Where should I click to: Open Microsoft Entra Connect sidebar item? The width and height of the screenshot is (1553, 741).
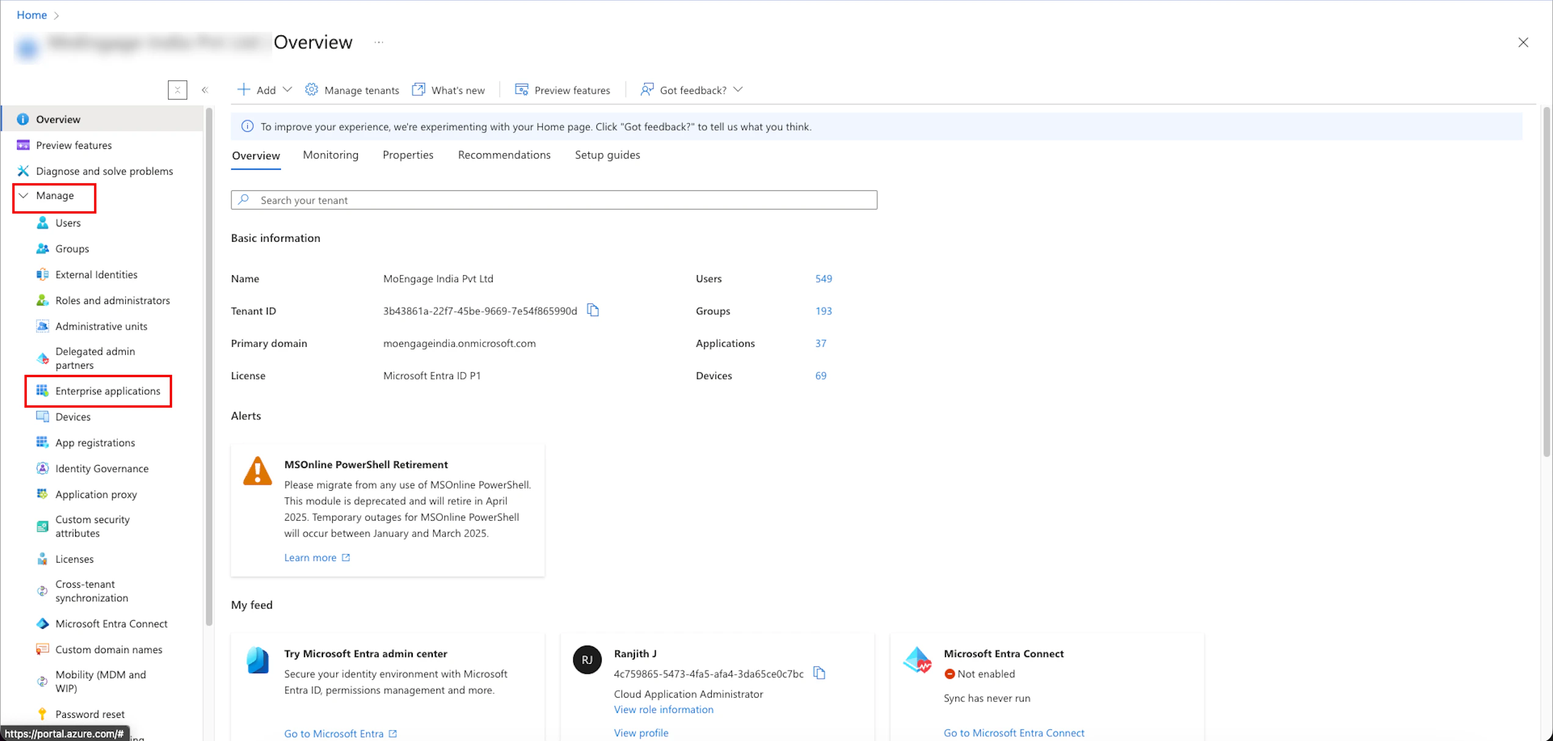[x=111, y=623]
